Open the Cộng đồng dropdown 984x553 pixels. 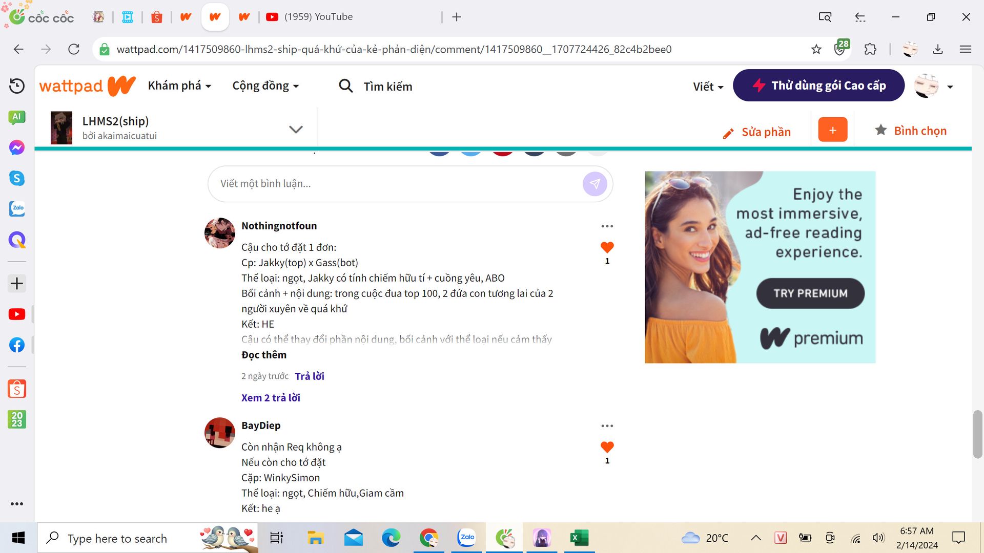tap(265, 86)
